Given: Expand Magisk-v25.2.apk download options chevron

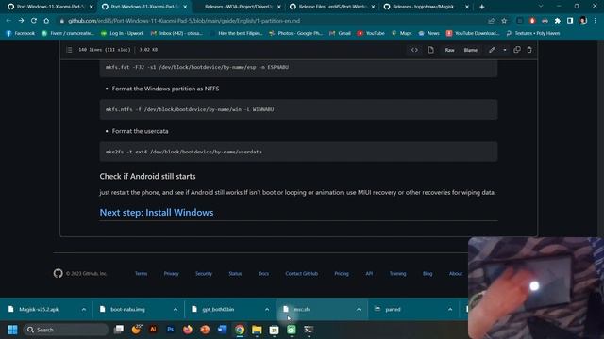Looking at the screenshot, I should 84,310.
